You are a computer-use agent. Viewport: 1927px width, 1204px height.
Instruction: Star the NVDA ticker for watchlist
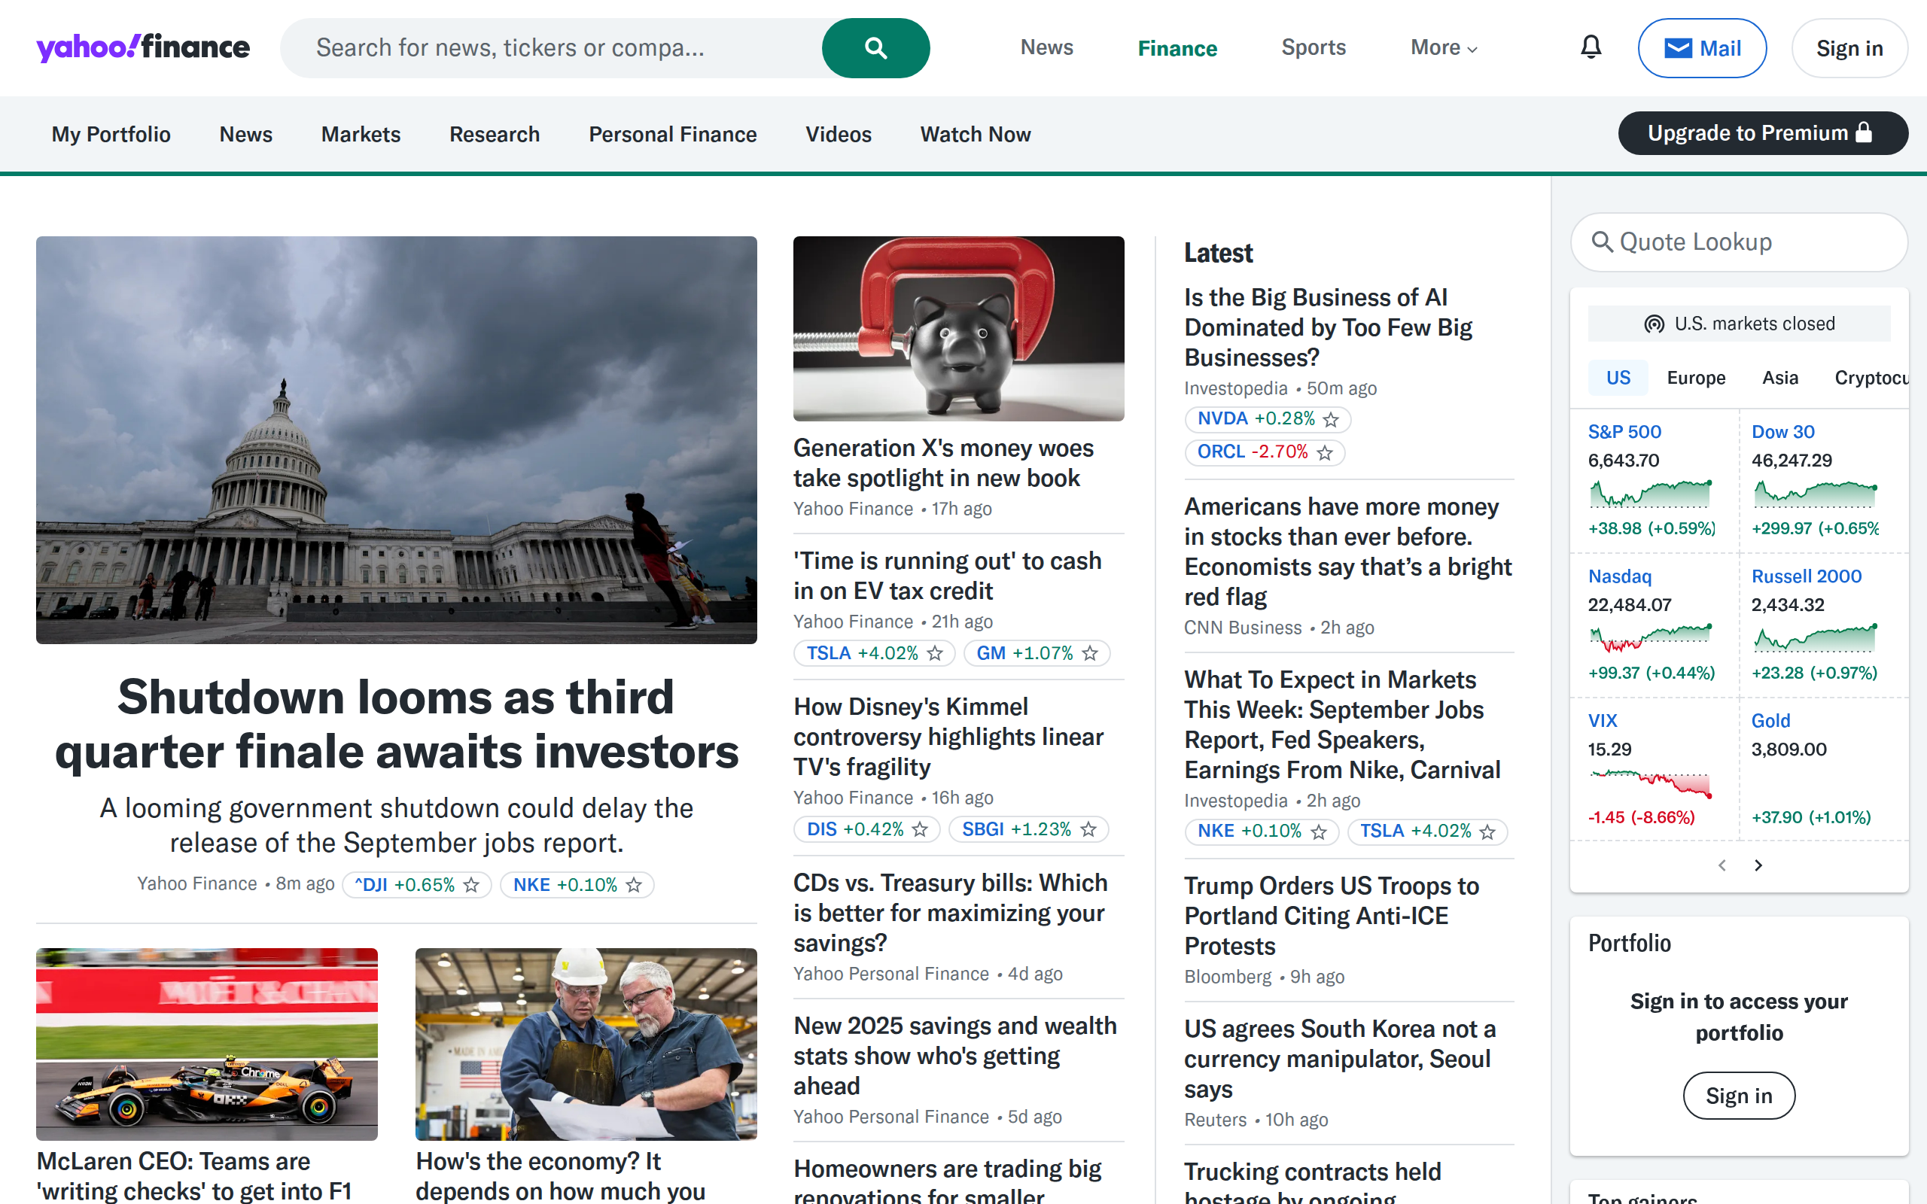point(1331,420)
